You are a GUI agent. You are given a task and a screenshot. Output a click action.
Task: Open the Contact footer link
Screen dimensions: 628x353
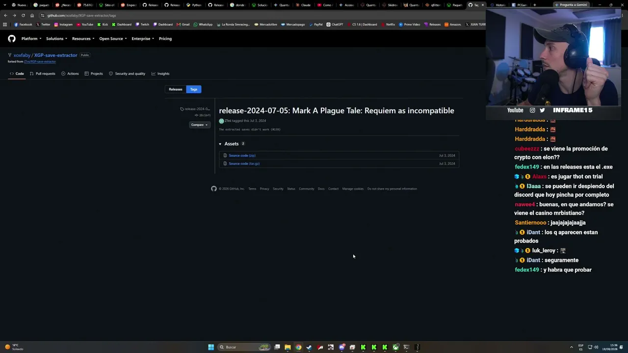click(x=334, y=189)
